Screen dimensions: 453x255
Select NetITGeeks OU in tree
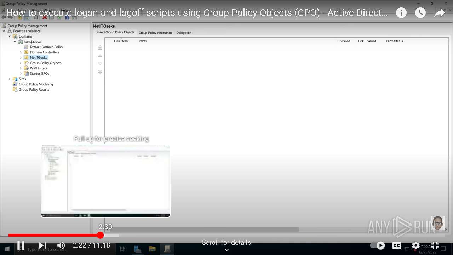[x=39, y=57]
